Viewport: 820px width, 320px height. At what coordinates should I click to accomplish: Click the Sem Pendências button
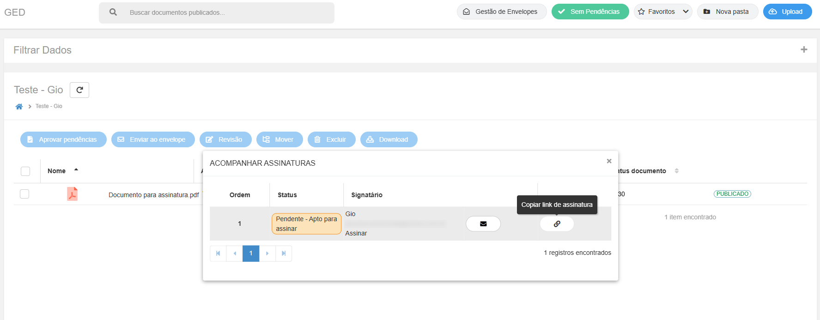point(590,12)
